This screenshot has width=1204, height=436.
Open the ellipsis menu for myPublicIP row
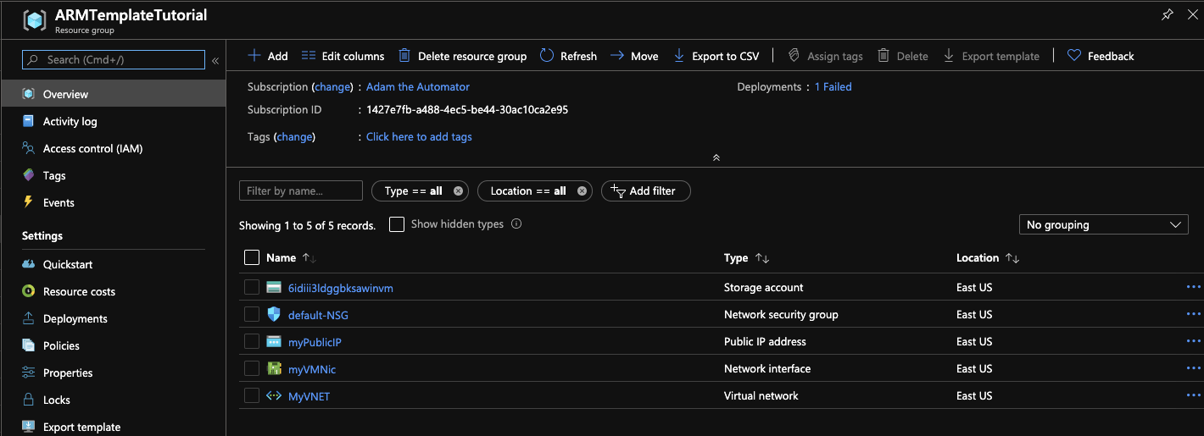click(x=1193, y=341)
